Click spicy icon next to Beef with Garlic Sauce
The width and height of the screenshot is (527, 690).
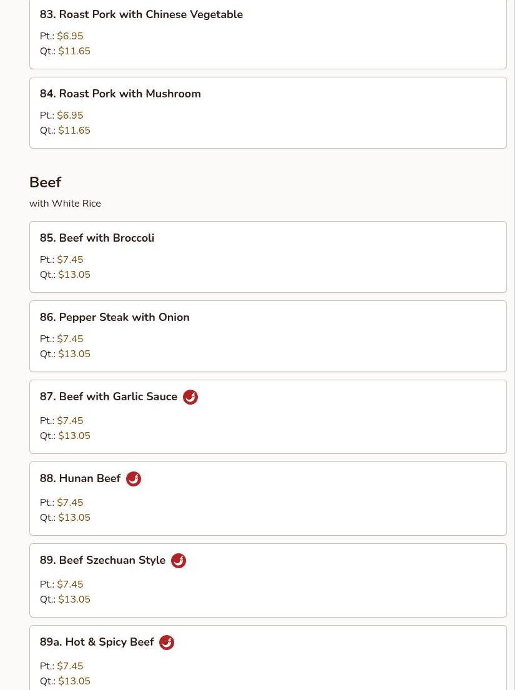[x=190, y=397]
